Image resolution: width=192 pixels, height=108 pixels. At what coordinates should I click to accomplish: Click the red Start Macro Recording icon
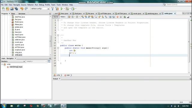(118, 17)
